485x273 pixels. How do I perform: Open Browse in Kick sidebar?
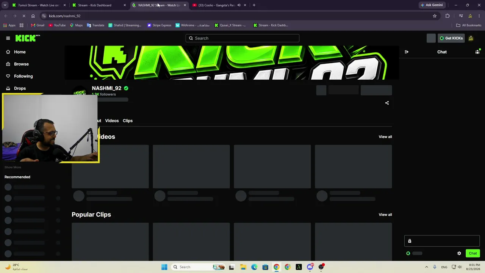coord(17,64)
